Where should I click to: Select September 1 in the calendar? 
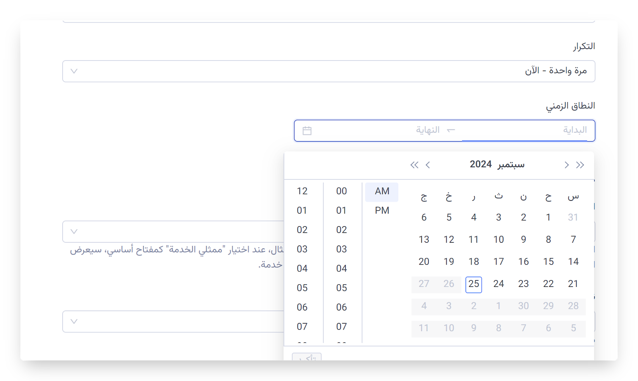coord(548,218)
